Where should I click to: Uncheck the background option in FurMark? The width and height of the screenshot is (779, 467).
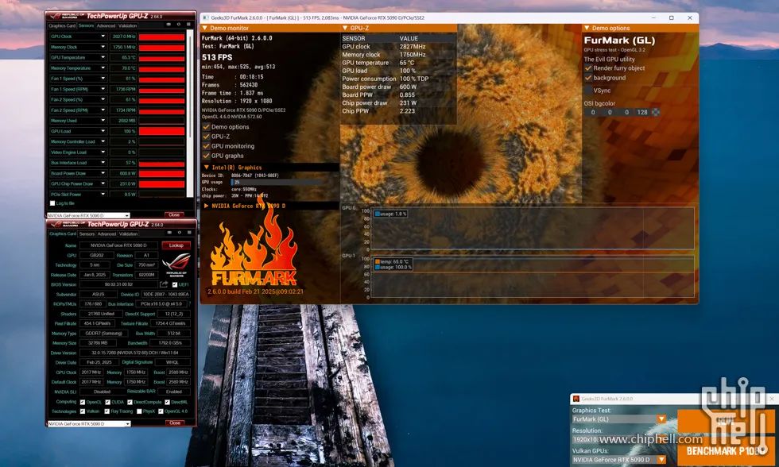pyautogui.click(x=588, y=78)
